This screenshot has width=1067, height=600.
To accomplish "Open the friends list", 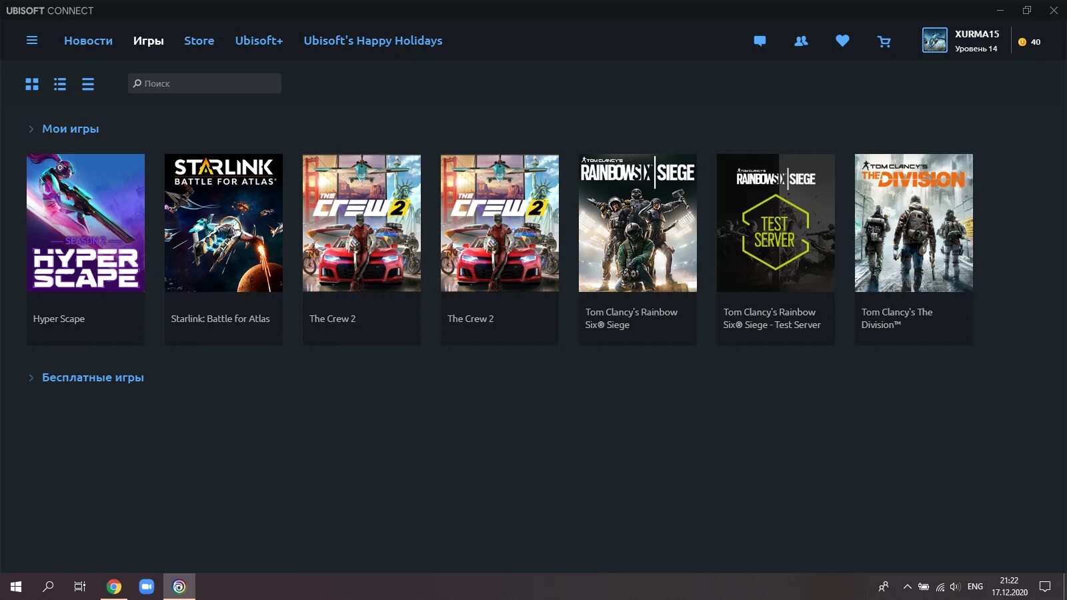I will tap(800, 41).
